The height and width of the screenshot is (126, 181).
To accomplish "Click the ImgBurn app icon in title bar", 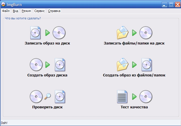I will tap(3, 4).
